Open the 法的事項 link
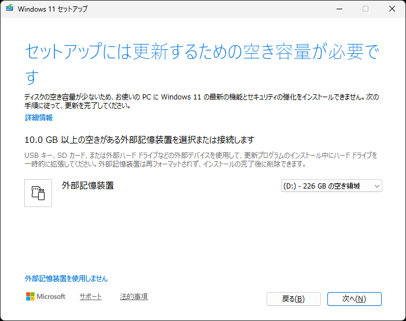Viewport: 406px width, 321px height. pos(134,297)
